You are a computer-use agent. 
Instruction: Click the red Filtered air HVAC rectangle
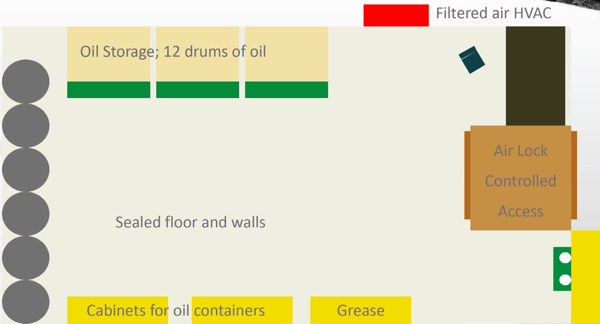396,15
